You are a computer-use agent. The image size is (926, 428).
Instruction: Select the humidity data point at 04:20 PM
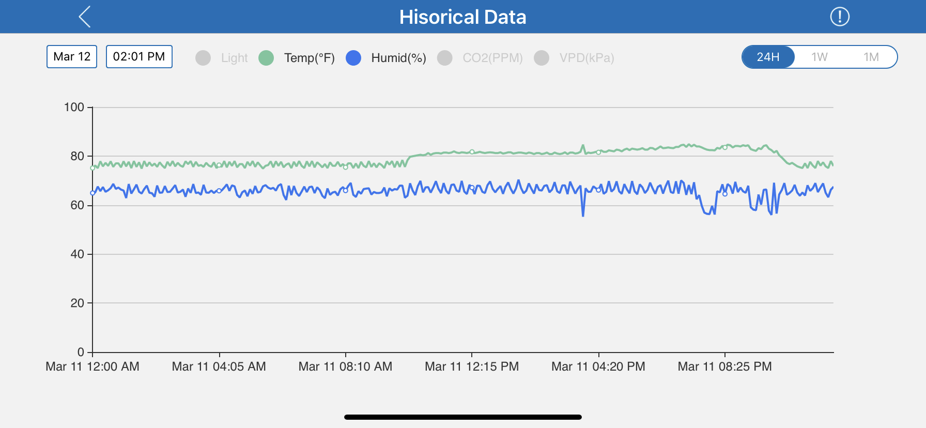(598, 190)
